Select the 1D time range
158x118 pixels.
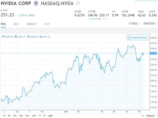4,116
